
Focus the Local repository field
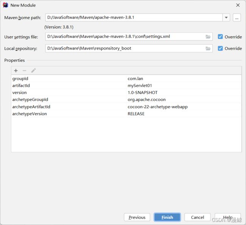pos(129,48)
